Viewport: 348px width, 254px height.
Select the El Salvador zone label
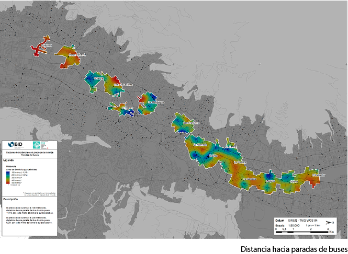click(x=319, y=175)
